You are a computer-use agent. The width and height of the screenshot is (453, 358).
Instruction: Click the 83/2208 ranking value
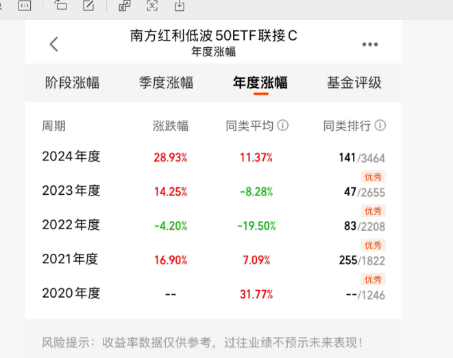[365, 226]
